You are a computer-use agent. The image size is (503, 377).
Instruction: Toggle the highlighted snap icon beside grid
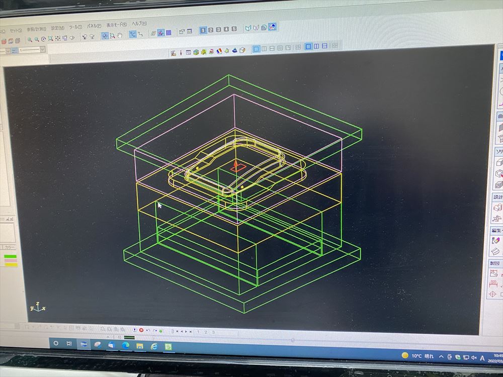click(x=161, y=33)
